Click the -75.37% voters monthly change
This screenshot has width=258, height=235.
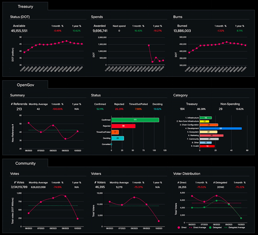[138, 187]
